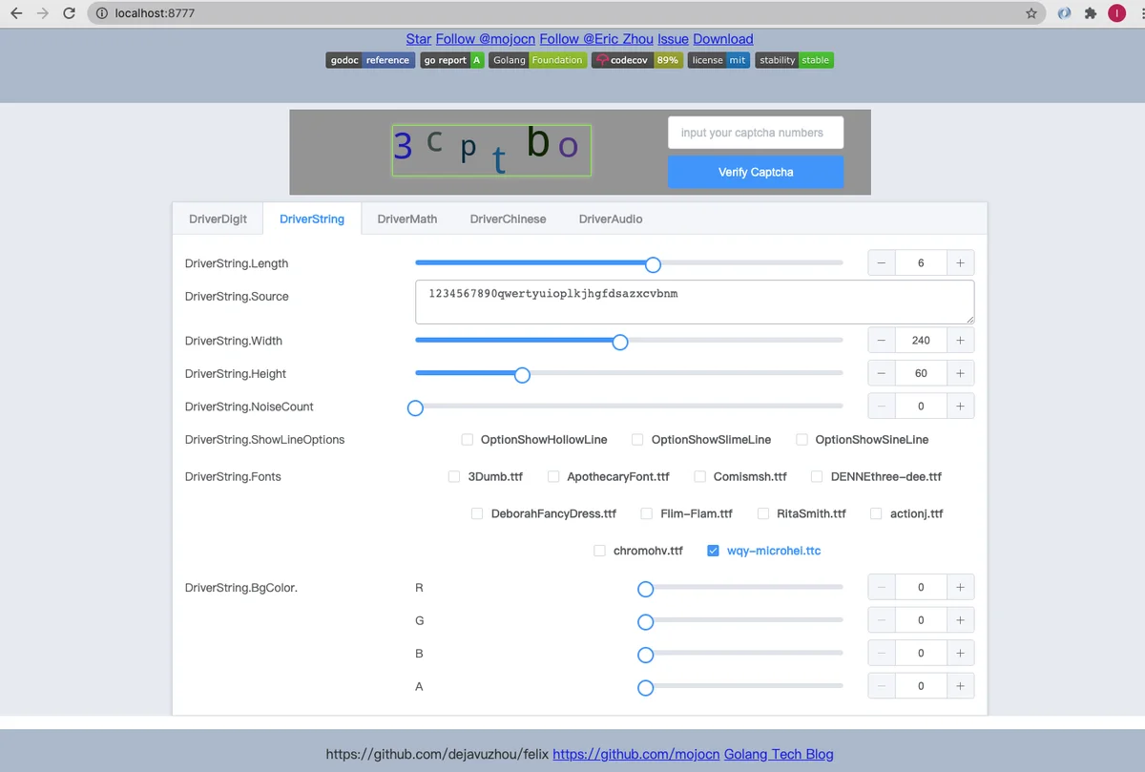The image size is (1145, 772).
Task: Check the actionj.ttf font
Action: [877, 513]
